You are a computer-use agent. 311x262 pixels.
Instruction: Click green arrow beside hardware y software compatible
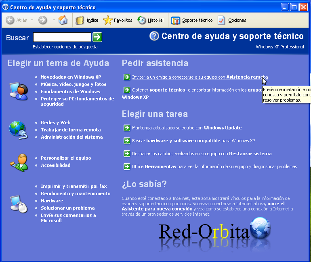pyautogui.click(x=127, y=141)
